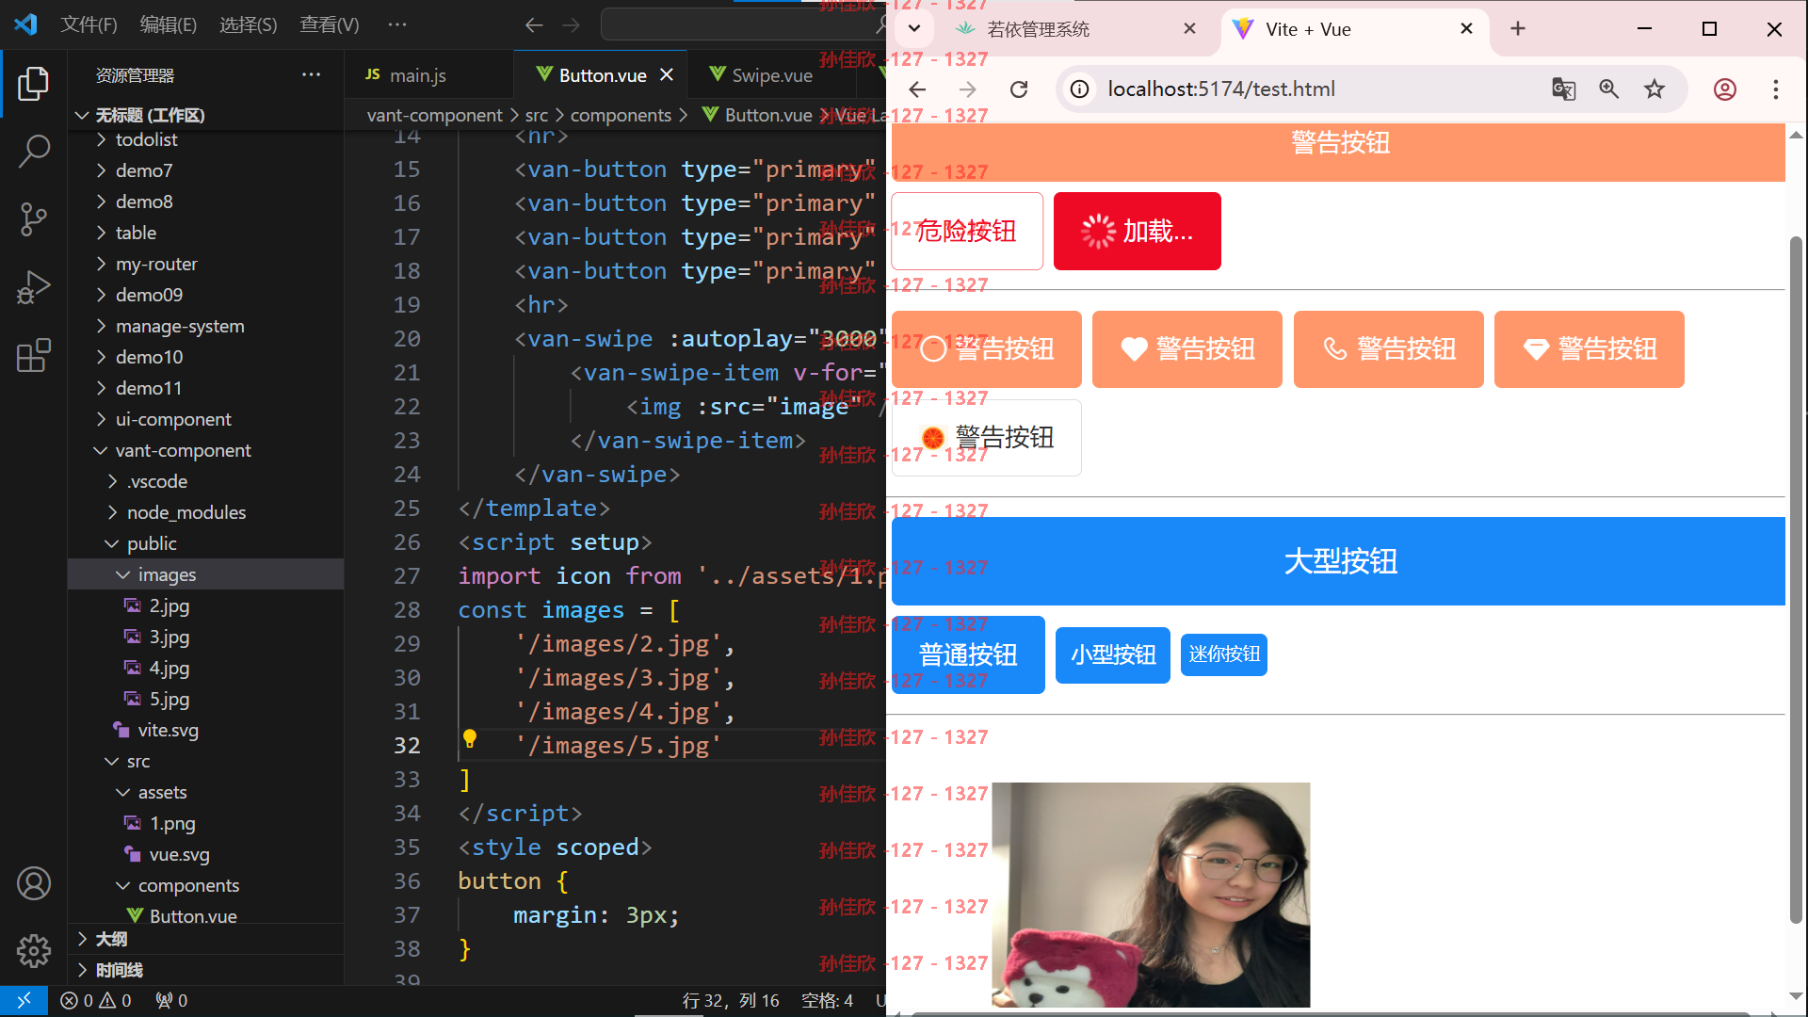The width and height of the screenshot is (1808, 1017).
Task: Switch to the Swipe.vue editor tab
Action: pos(772,75)
